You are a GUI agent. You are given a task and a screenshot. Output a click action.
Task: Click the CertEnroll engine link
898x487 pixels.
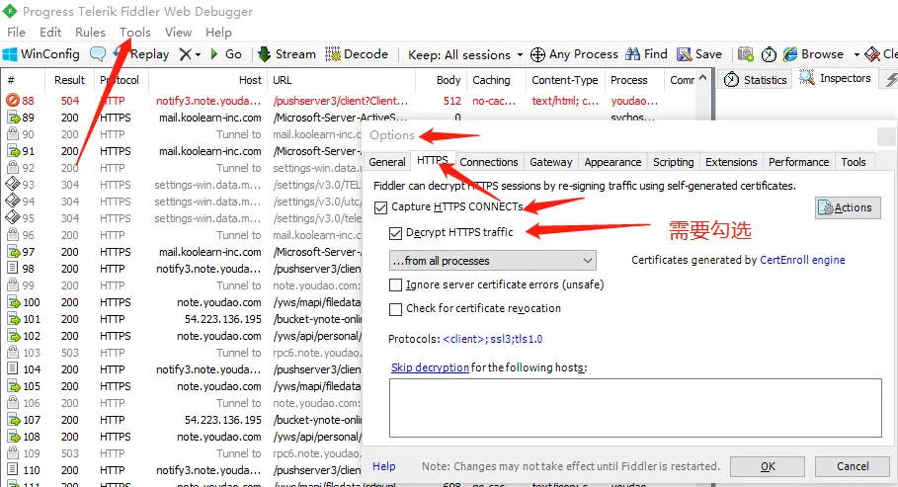tap(802, 260)
